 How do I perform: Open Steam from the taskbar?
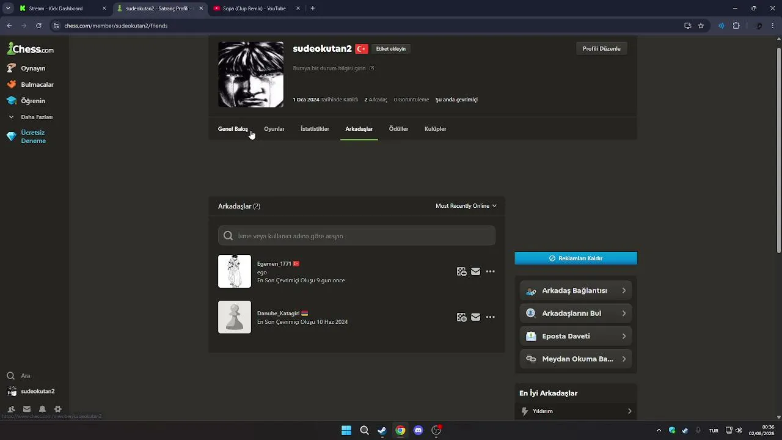382,430
